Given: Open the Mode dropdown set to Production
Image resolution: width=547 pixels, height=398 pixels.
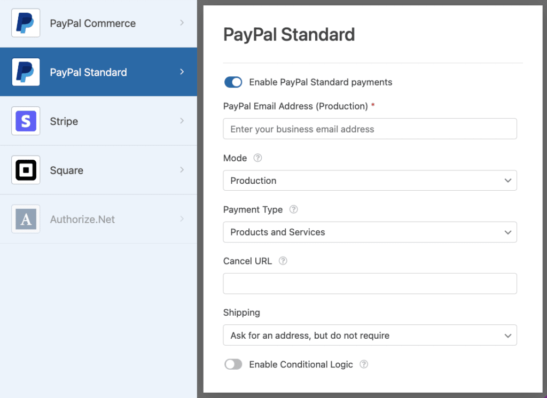Looking at the screenshot, I should click(x=370, y=181).
